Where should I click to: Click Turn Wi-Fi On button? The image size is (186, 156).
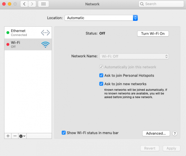pyautogui.click(x=153, y=34)
